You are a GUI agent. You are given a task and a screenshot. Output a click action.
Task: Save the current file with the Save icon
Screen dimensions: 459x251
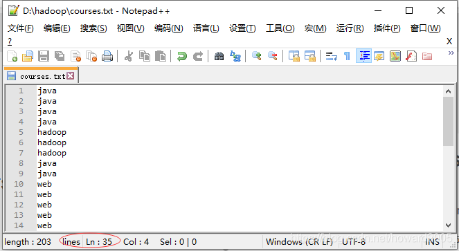tap(44, 56)
